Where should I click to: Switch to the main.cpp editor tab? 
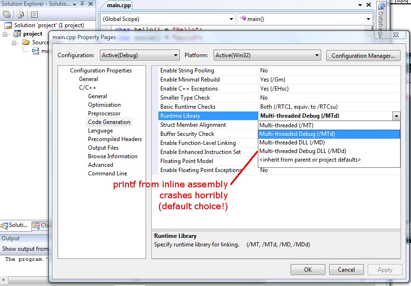(x=119, y=5)
